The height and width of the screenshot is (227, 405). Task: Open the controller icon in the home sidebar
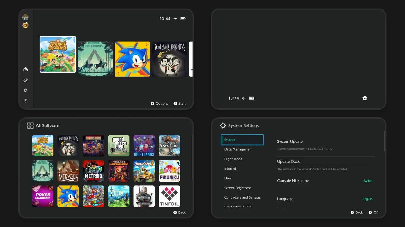pyautogui.click(x=26, y=80)
